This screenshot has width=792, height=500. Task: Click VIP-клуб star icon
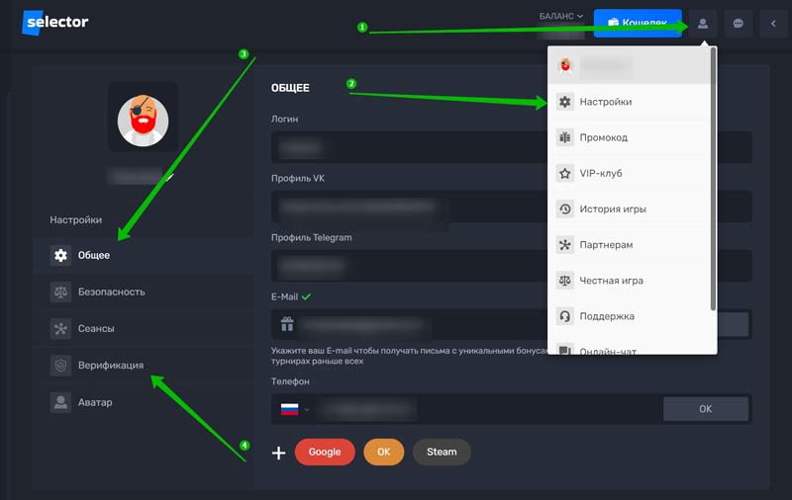[564, 173]
